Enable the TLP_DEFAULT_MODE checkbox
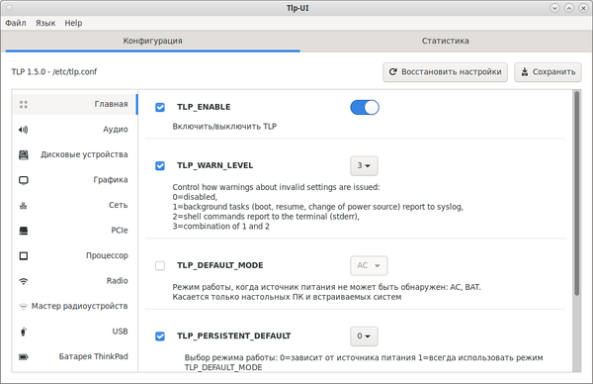The height and width of the screenshot is (384, 593). pyautogui.click(x=160, y=266)
